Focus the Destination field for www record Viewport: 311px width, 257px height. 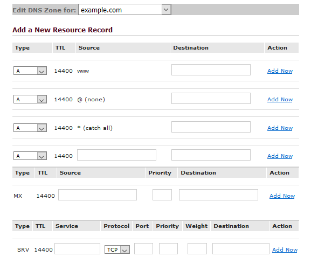[x=211, y=70]
